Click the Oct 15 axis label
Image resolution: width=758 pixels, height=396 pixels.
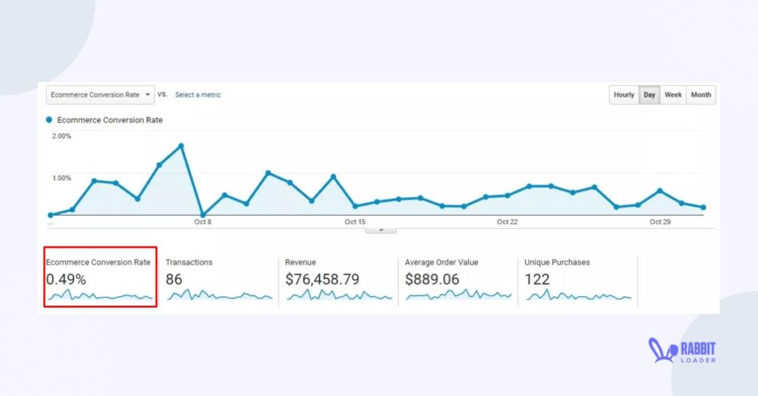[355, 222]
